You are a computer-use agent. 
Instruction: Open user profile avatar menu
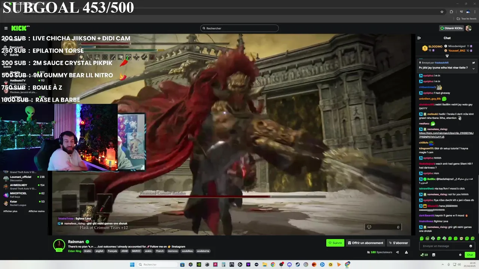(469, 28)
